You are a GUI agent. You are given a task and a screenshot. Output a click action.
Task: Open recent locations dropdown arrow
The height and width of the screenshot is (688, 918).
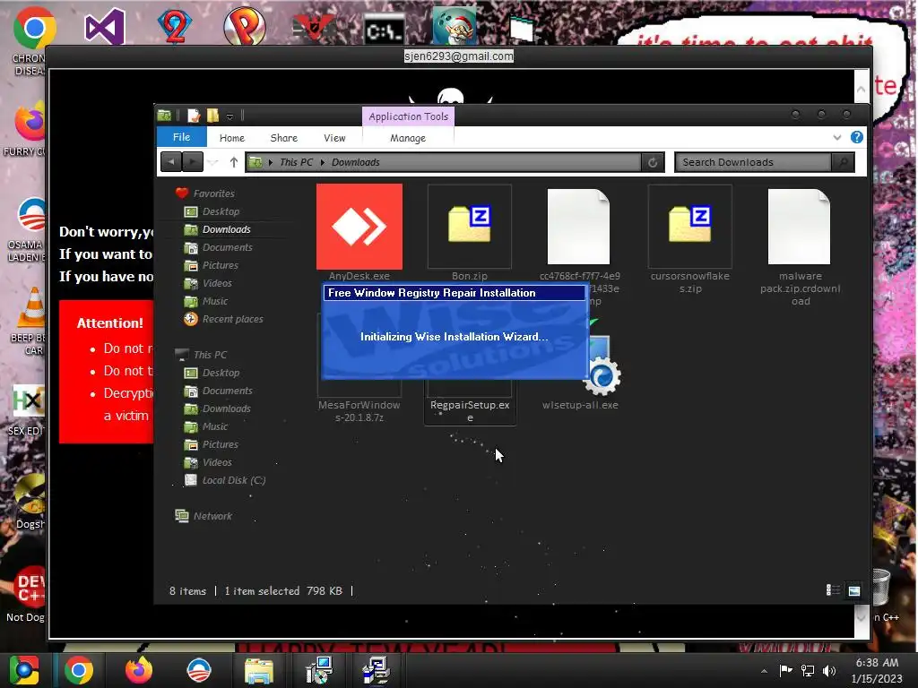213,163
